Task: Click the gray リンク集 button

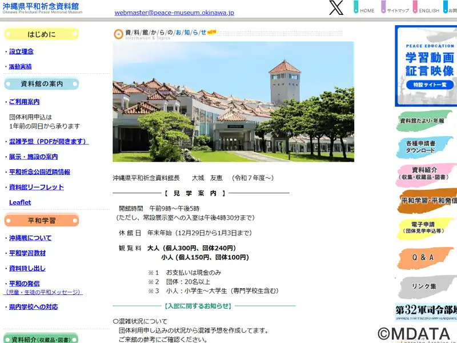Action: coord(425,286)
